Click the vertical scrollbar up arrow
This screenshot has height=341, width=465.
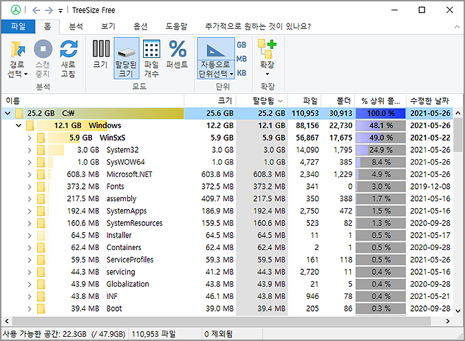458,113
